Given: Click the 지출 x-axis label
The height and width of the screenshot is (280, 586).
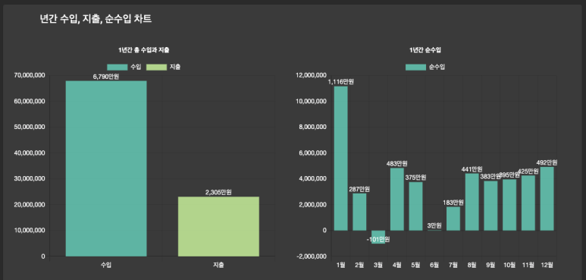Looking at the screenshot, I should pos(218,265).
